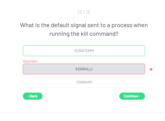
Task: Click the red X incorrect mark
Action: pos(151,69)
